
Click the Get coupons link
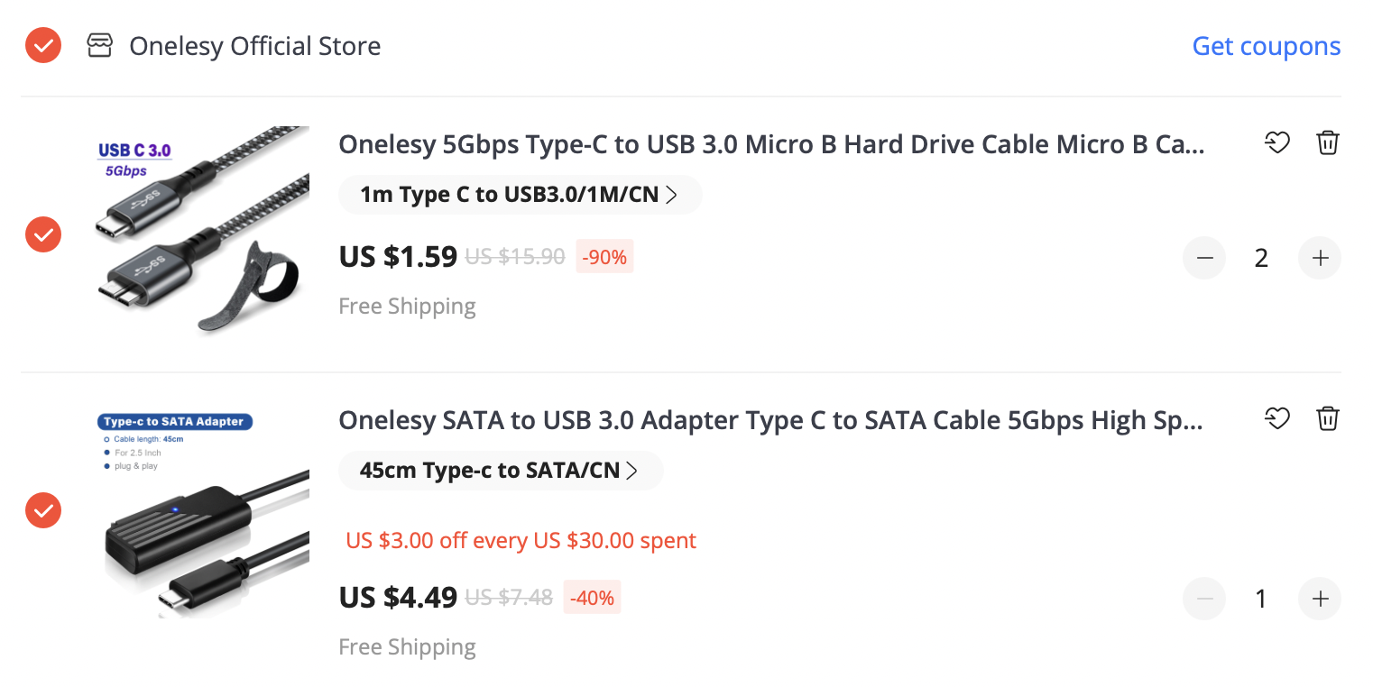(1266, 46)
